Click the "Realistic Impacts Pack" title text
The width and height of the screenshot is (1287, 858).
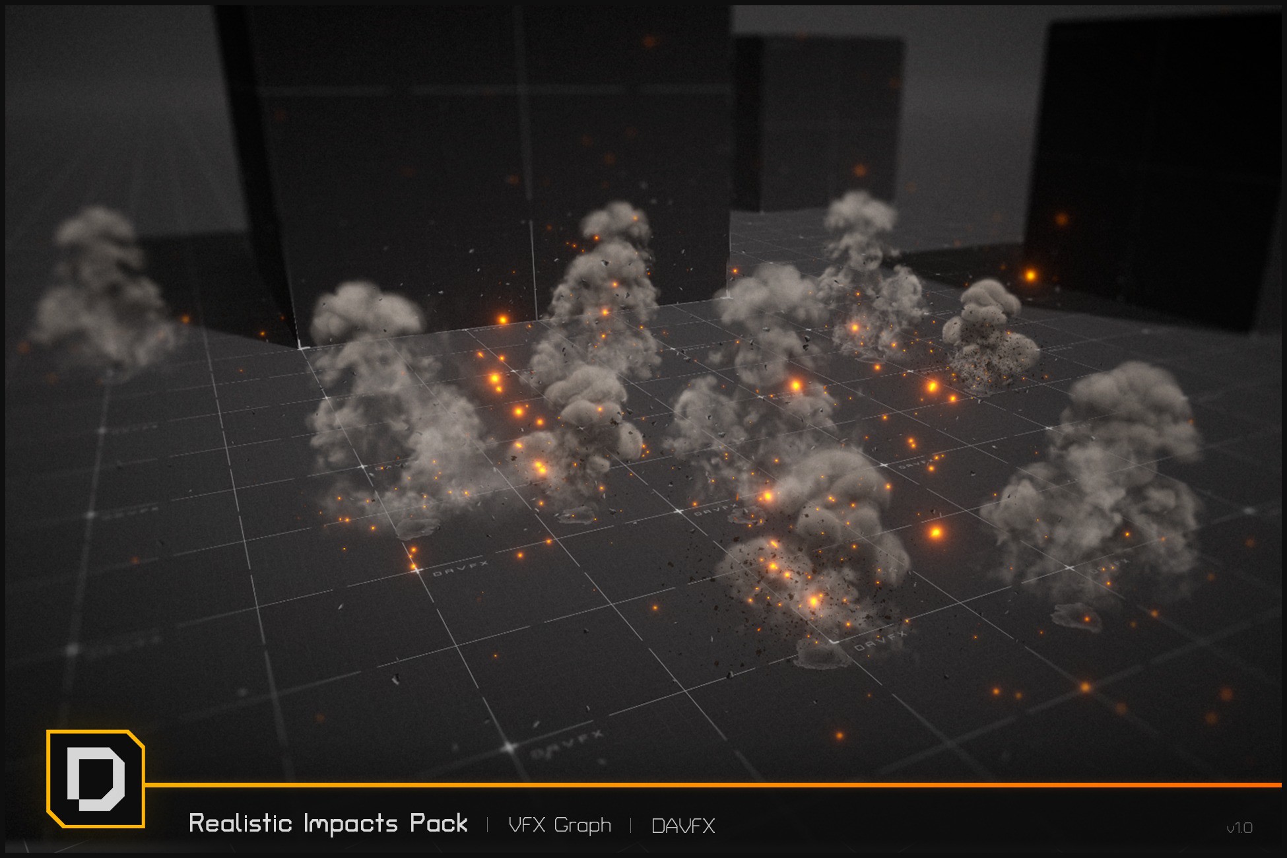[329, 824]
